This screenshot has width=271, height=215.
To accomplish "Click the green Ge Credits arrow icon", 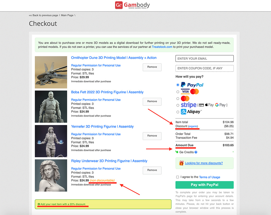I will (177, 152).
